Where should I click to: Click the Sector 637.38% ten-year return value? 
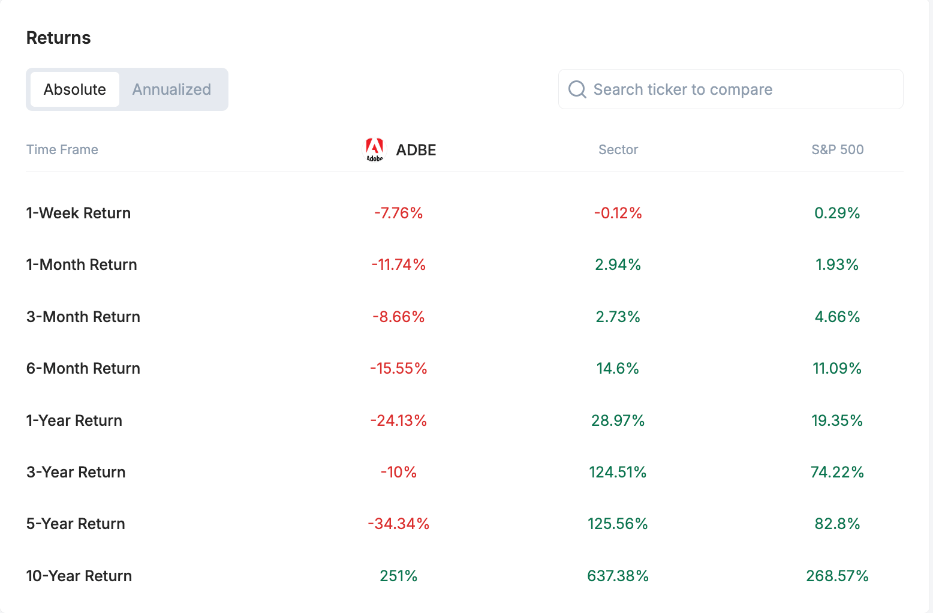(x=618, y=575)
